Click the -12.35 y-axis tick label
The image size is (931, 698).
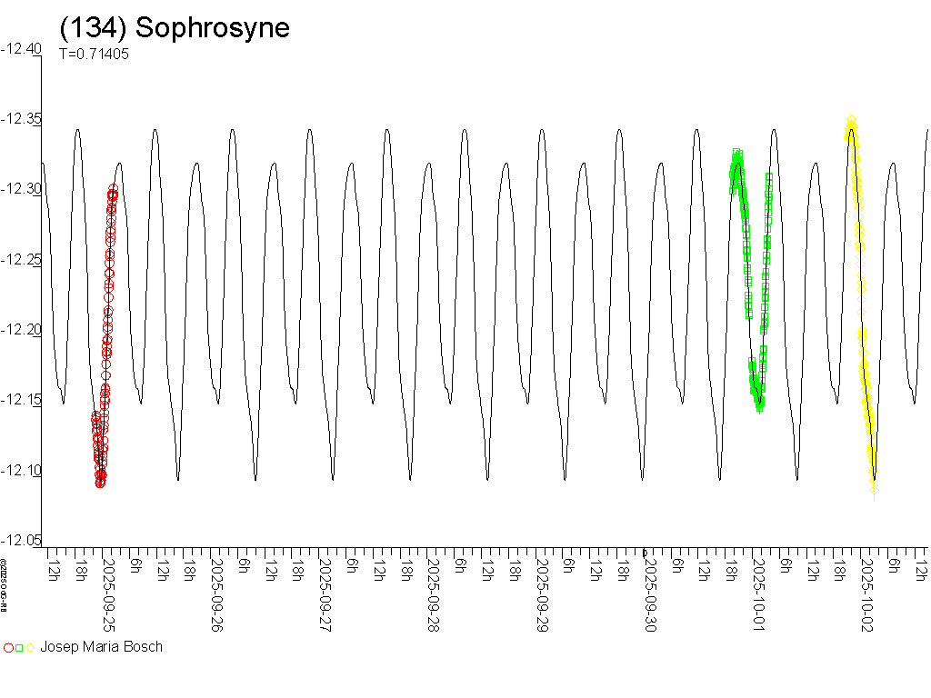(21, 119)
